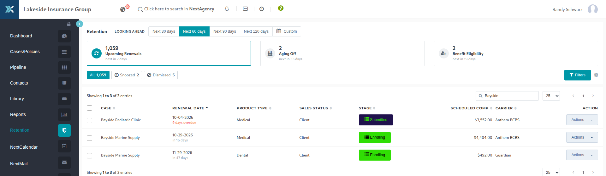Click the clock history icon
This screenshot has height=176, width=606.
261,9
